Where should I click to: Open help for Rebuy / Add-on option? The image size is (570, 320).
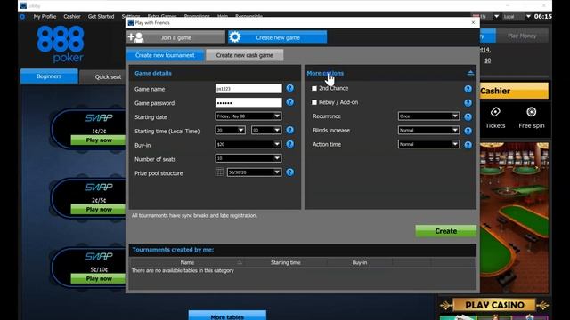[468, 103]
